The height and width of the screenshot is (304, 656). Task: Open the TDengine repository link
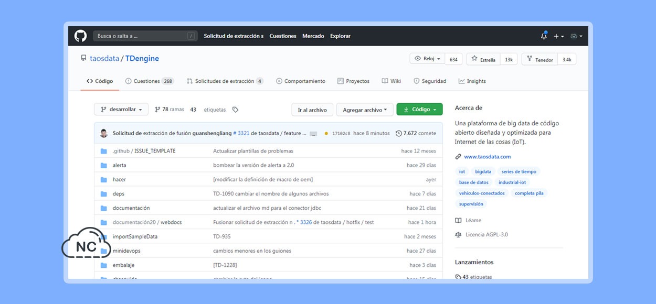[x=142, y=59]
